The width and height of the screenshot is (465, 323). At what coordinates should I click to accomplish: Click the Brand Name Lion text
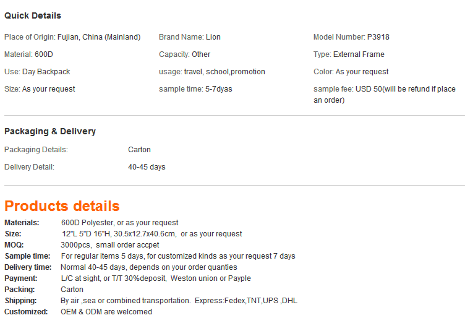point(190,37)
